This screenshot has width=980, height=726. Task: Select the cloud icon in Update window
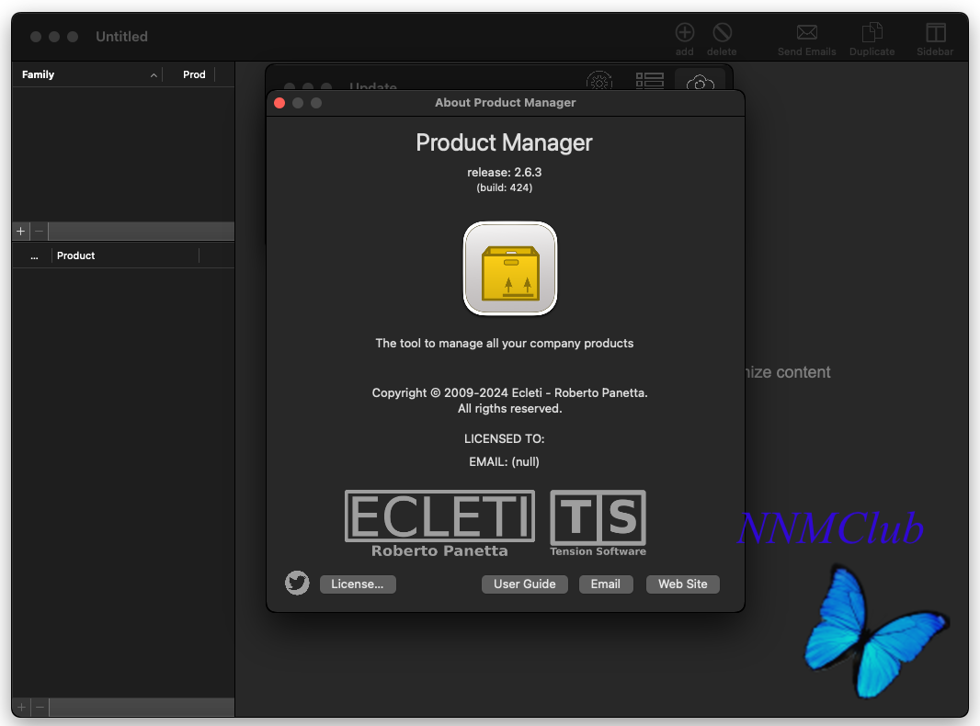point(700,82)
